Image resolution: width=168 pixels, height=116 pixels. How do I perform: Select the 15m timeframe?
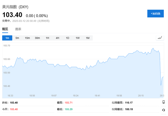(x=27, y=38)
